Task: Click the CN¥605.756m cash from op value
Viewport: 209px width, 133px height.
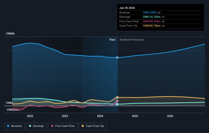Action: [152, 26]
